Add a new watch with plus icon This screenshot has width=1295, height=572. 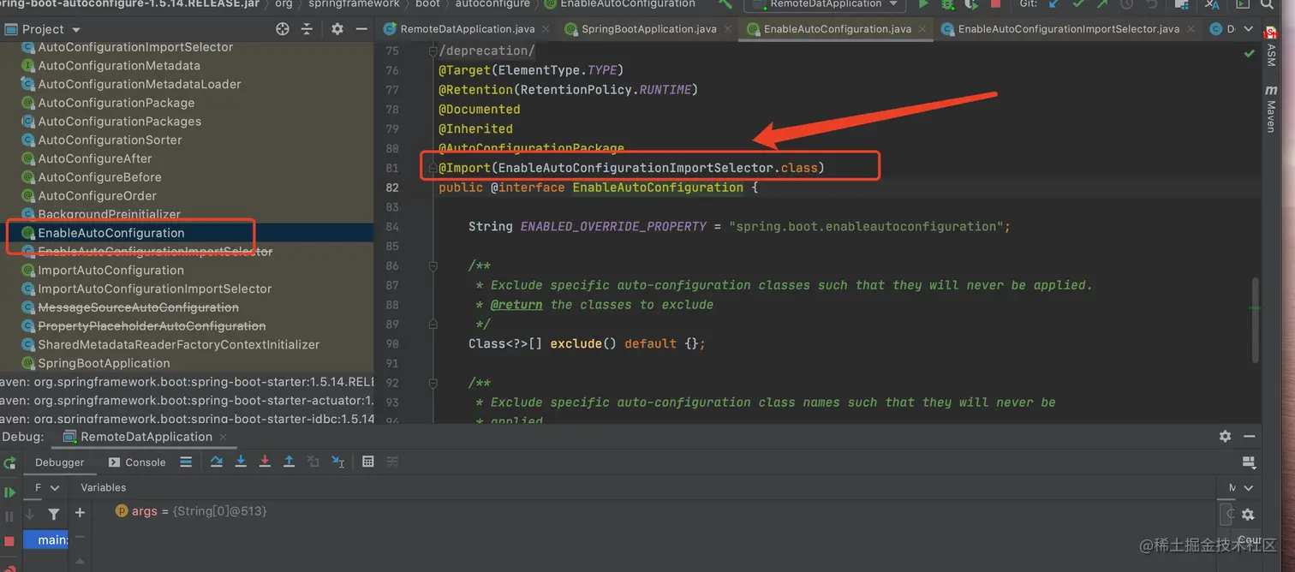coord(80,512)
